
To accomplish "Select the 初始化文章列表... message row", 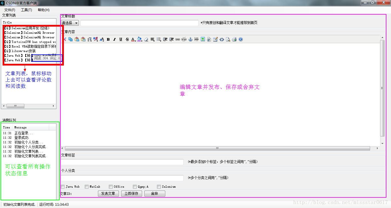I will tap(29, 152).
